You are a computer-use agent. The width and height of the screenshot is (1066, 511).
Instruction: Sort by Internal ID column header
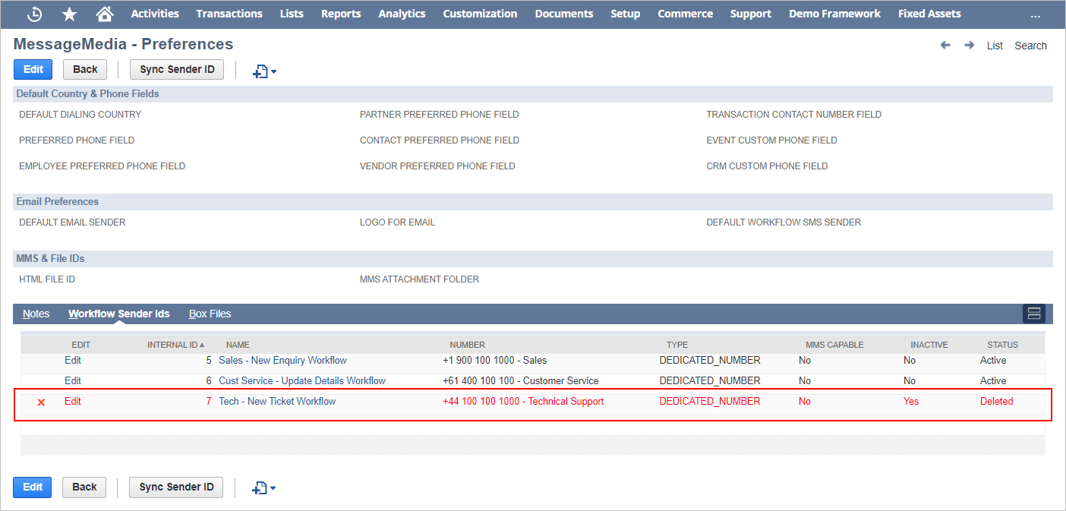(175, 345)
